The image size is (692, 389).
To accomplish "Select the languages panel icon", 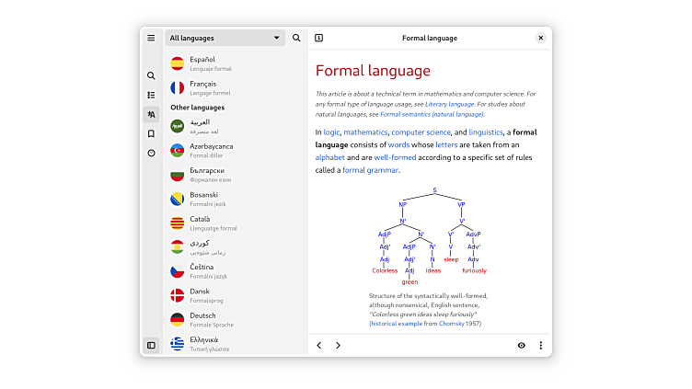I will (151, 114).
